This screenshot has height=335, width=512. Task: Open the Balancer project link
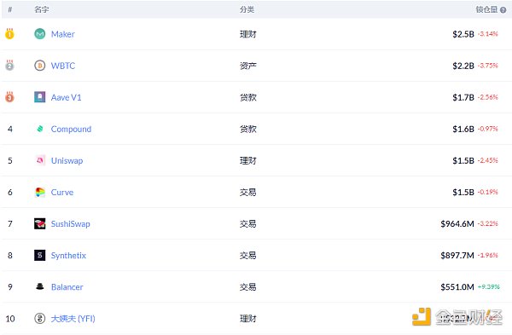pyautogui.click(x=67, y=287)
